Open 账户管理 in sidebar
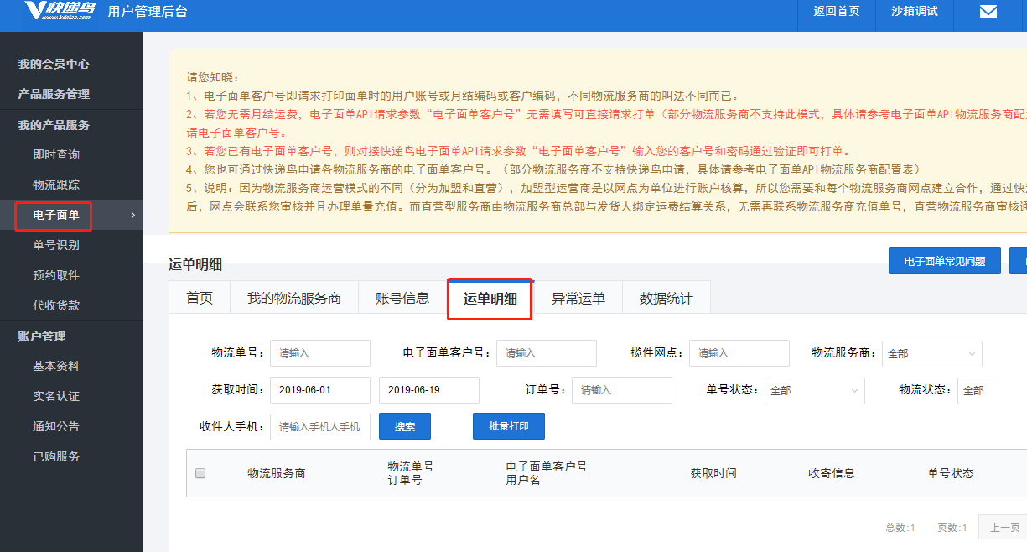This screenshot has height=552, width=1027. pyautogui.click(x=42, y=336)
